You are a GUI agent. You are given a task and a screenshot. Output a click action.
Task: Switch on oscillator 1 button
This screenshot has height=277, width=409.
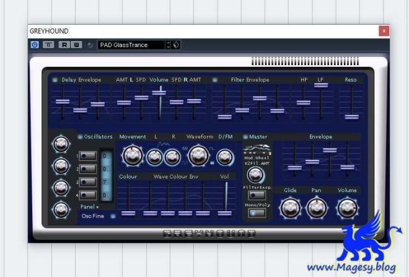[x=87, y=156]
